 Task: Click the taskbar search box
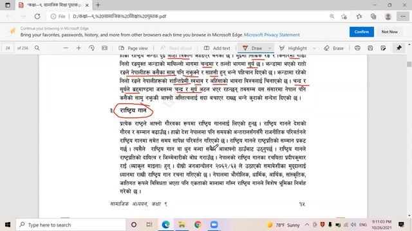[x=71, y=225]
